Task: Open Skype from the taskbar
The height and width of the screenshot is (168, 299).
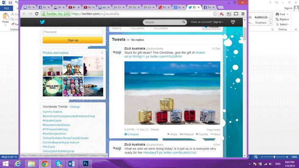Action: pos(58,164)
